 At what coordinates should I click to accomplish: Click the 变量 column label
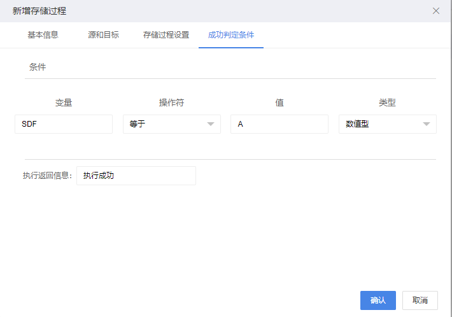[64, 102]
